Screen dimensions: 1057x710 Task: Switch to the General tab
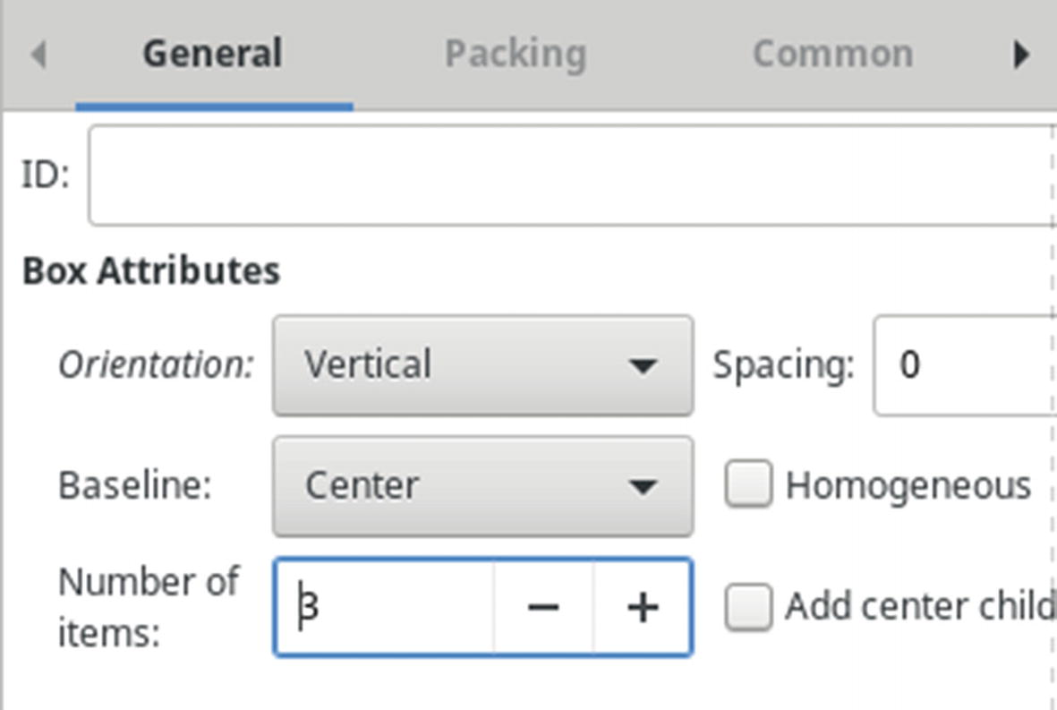[x=213, y=54]
